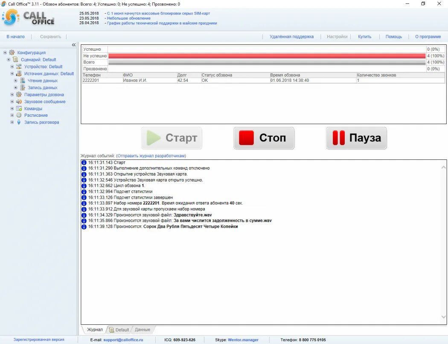Click the Запись разговора microphone icon
448x344 pixels.
[x=19, y=122]
